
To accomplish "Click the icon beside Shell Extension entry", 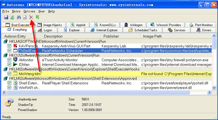I will tap(15, 83).
